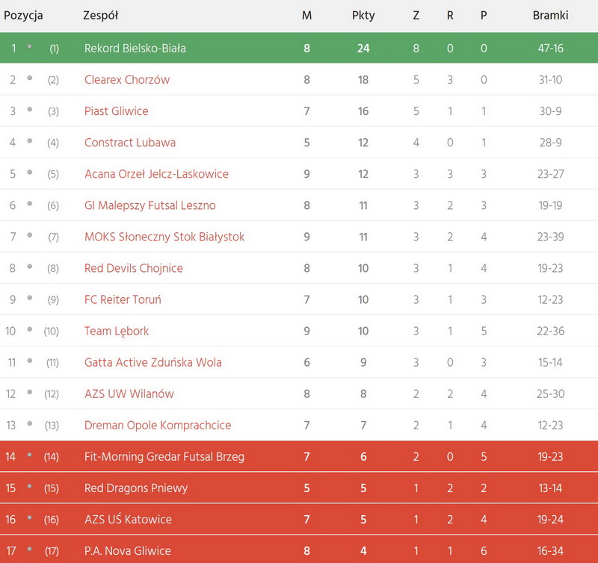Screen dimensions: 598x563
Task: Click trend dot in Rekord Bielsko-Biała row
Action: coord(30,46)
